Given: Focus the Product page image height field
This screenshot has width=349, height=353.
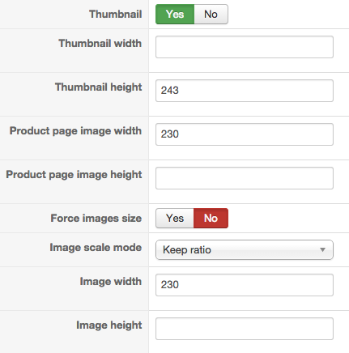Looking at the screenshot, I should coord(245,178).
